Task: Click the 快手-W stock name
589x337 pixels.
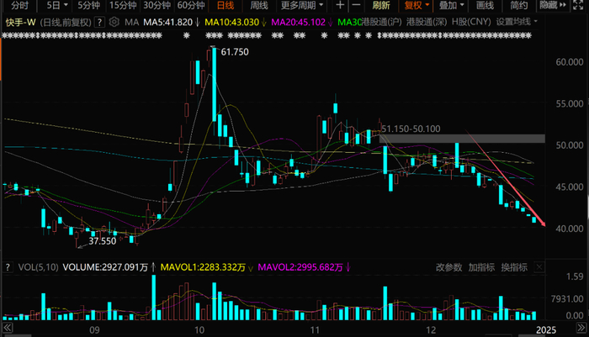Action: point(21,22)
